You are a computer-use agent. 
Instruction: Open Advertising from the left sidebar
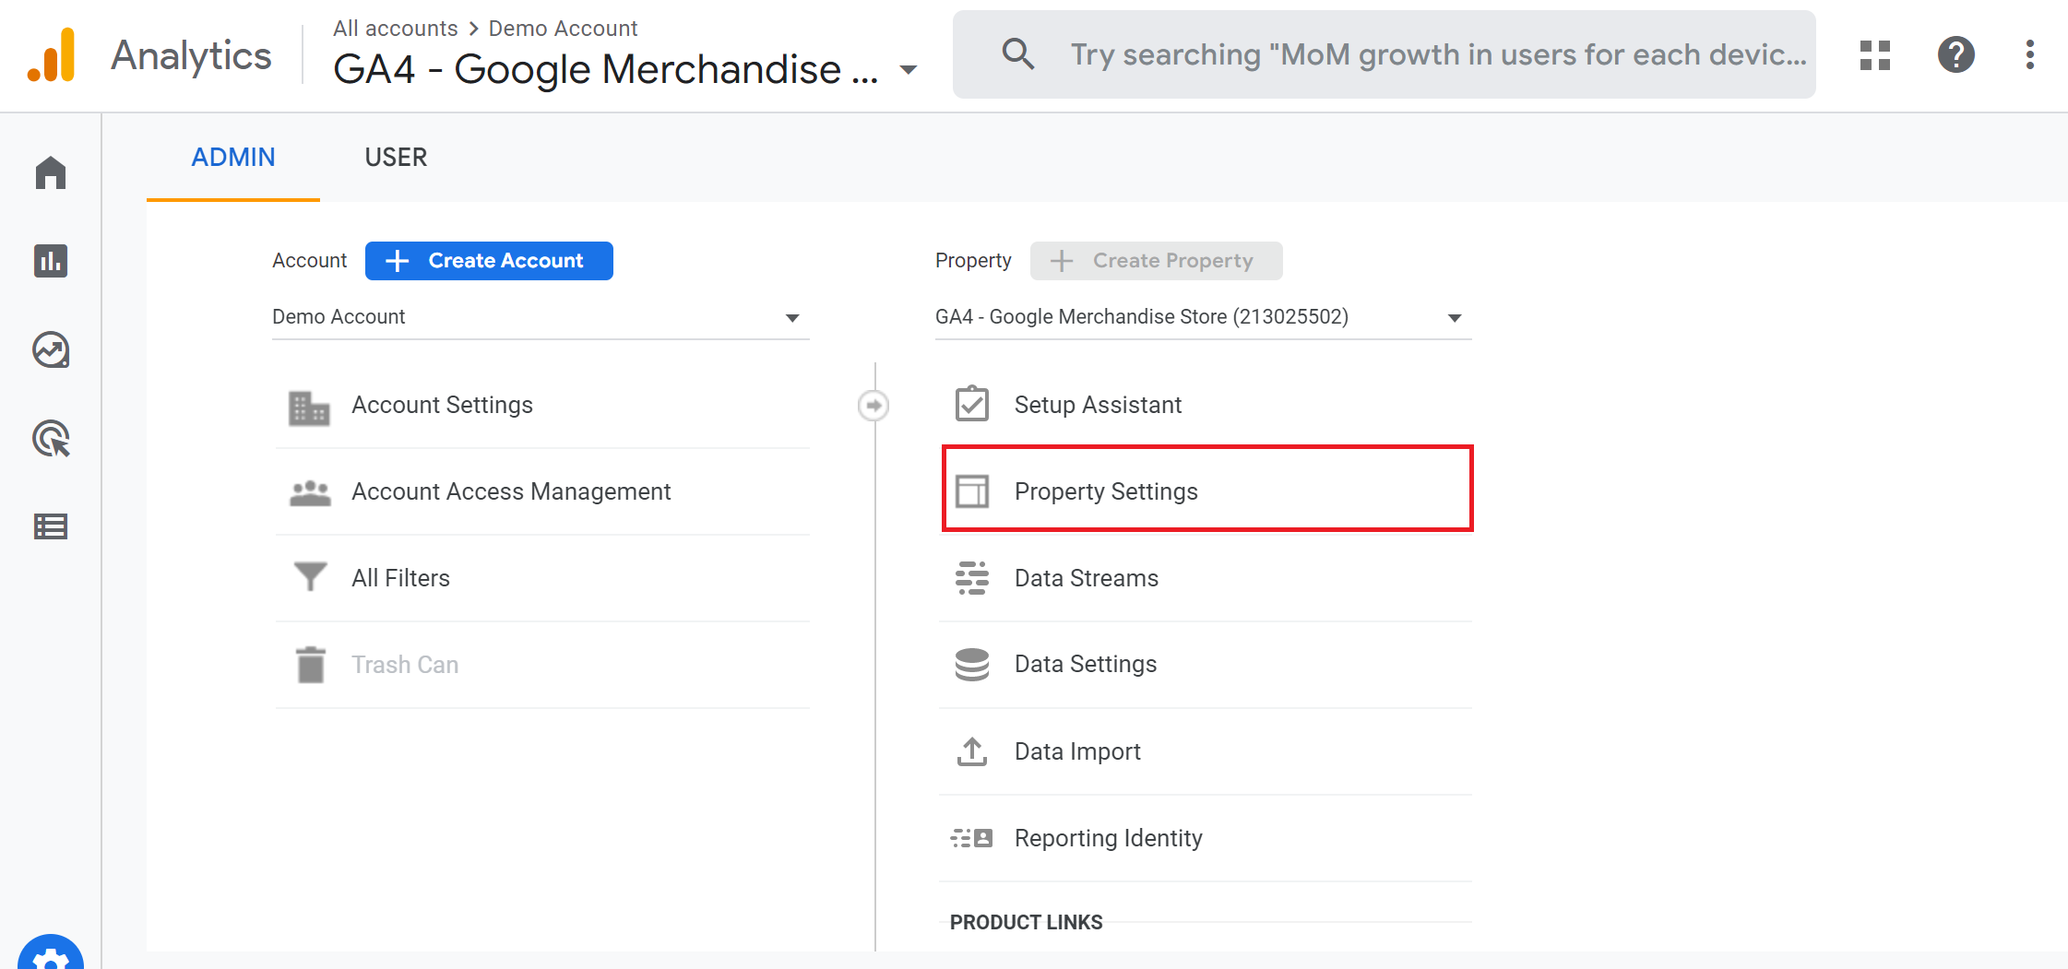[x=51, y=438]
